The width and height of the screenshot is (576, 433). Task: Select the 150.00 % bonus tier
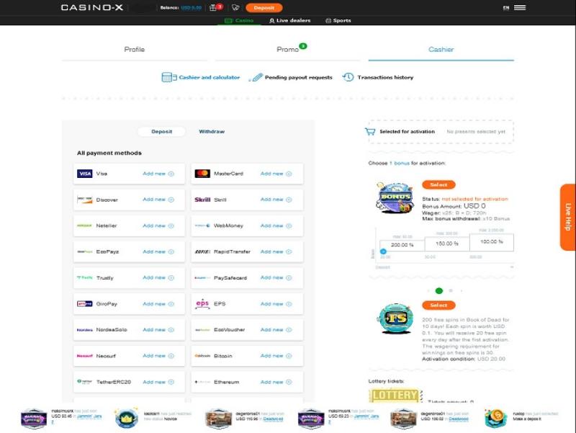pos(447,244)
